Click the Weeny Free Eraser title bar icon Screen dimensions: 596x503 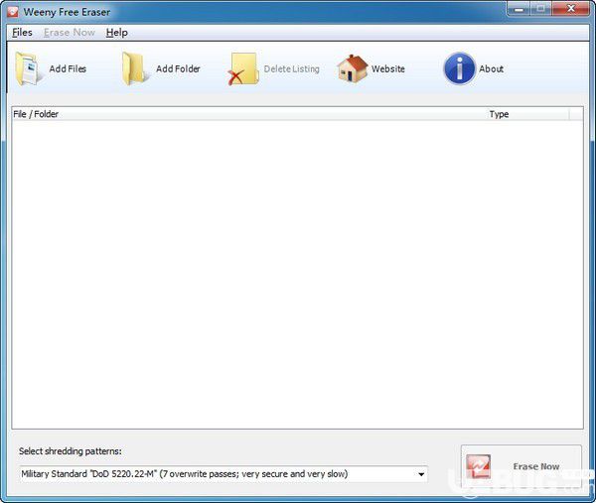(x=13, y=12)
